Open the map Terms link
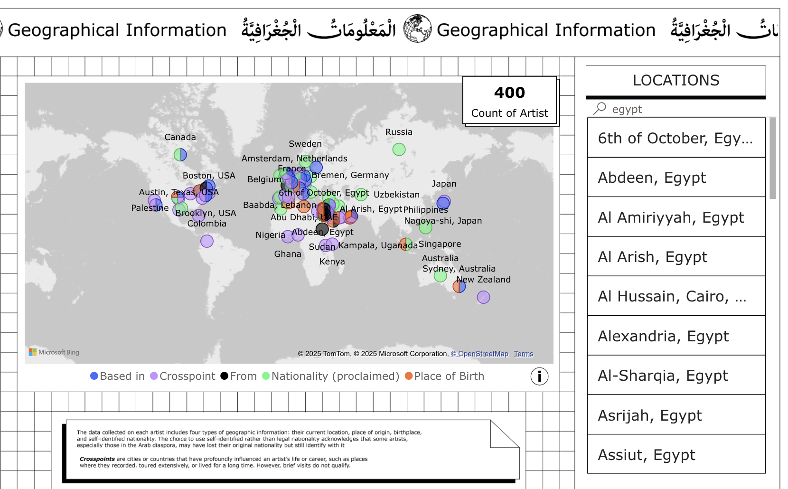This screenshot has width=788, height=489. point(524,354)
